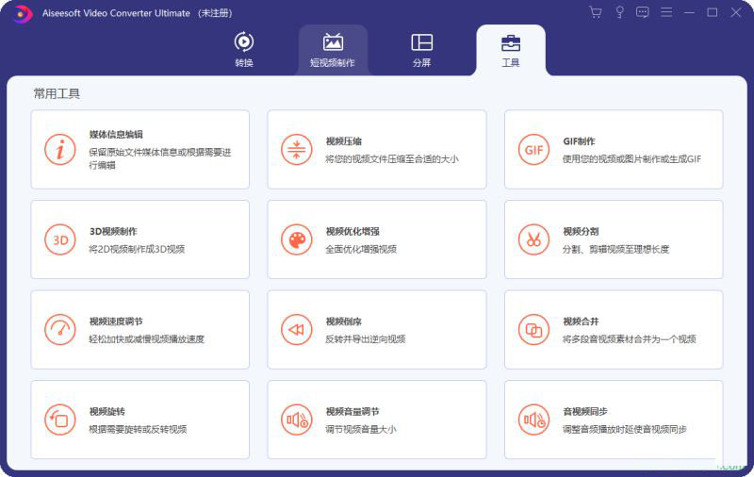Viewport: 754px width, 477px height.
Task: Open 视频分割 tool title
Action: point(581,231)
